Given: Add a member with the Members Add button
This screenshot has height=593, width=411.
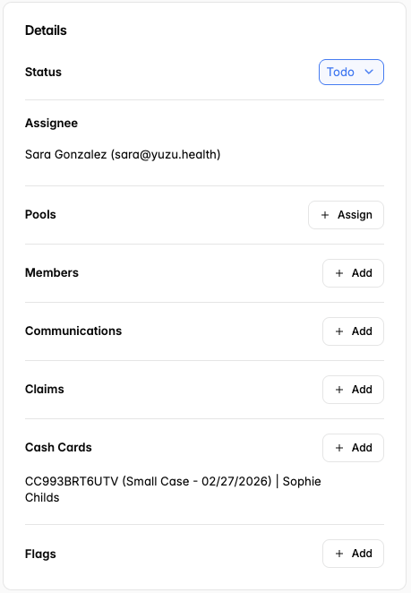Looking at the screenshot, I should point(353,273).
